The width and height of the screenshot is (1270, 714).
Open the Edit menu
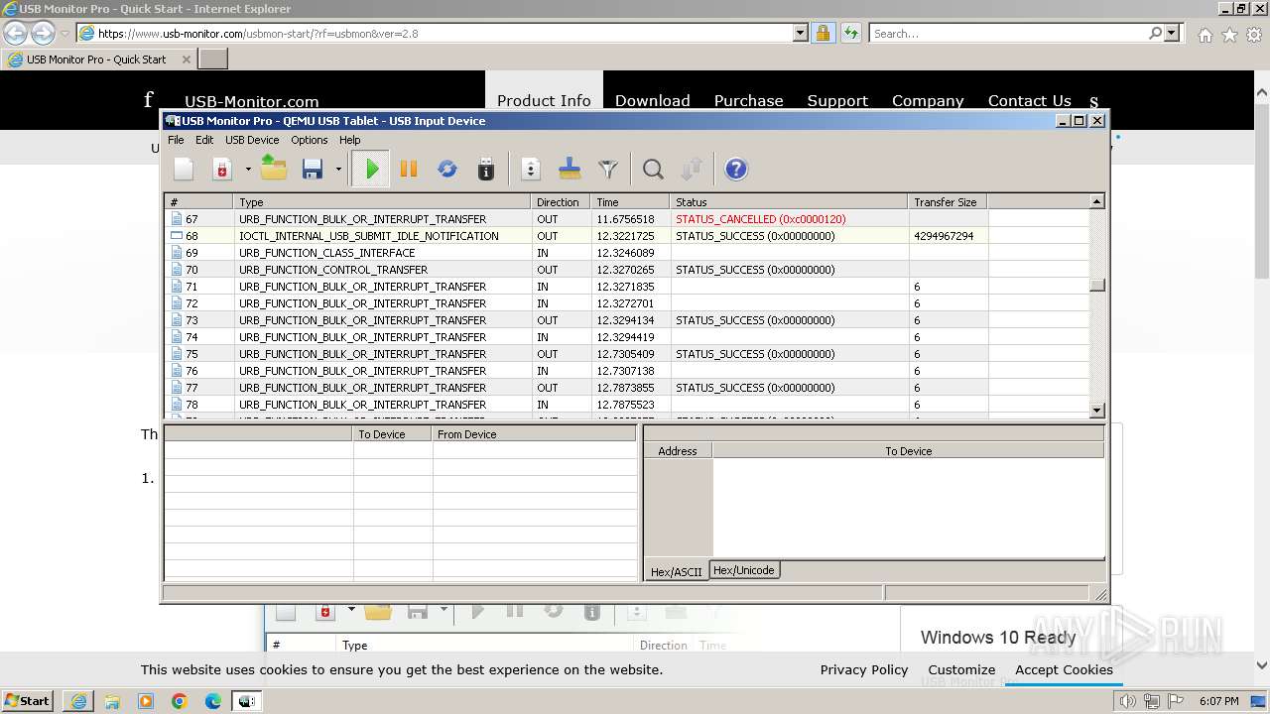coord(204,140)
